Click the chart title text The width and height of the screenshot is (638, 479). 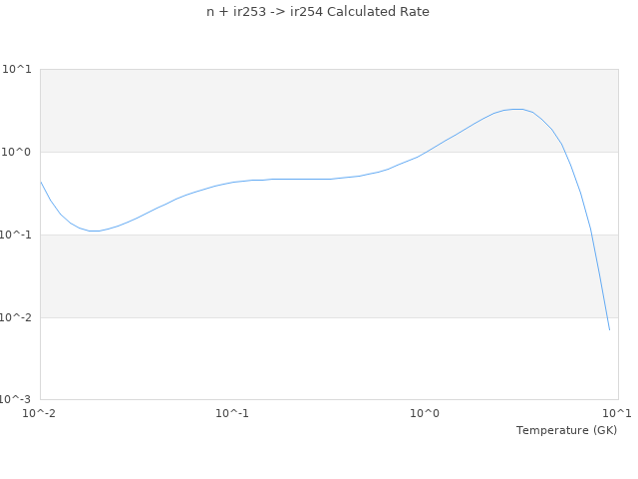(319, 12)
